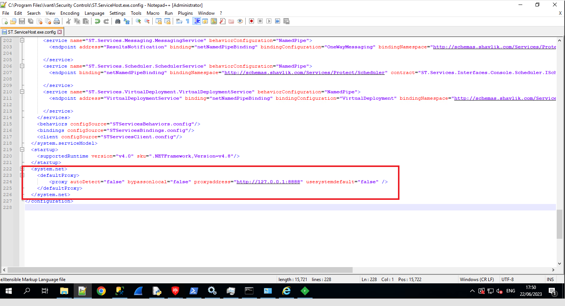565x306 pixels.
Task: Toggle Show All Characters pilcrow icon
Action: point(187,21)
